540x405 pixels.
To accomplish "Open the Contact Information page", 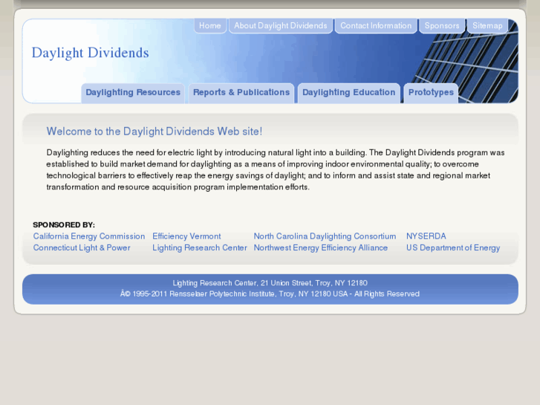I will (376, 26).
